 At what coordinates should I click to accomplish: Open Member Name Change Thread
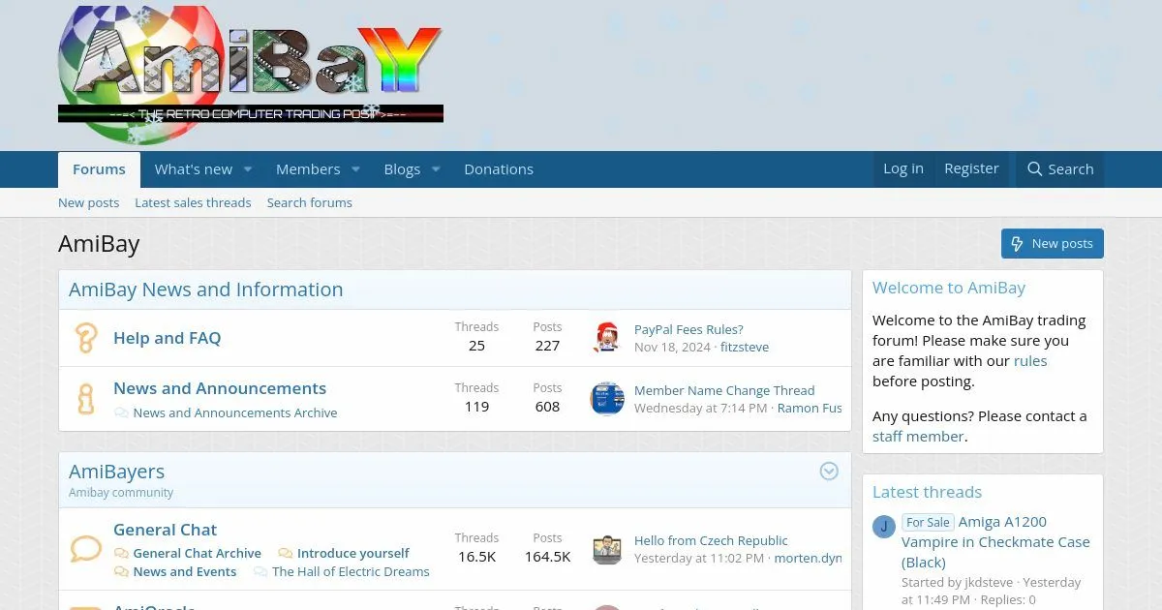tap(724, 390)
